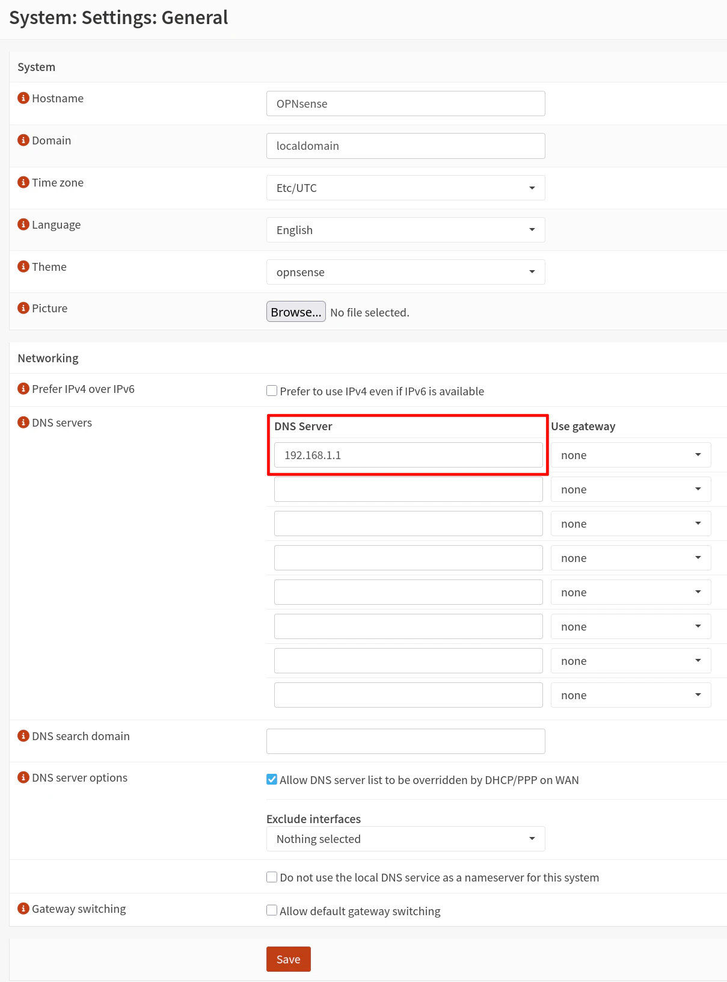Open the Theme dropdown showing opnsense
The width and height of the screenshot is (727, 982).
[x=406, y=272]
